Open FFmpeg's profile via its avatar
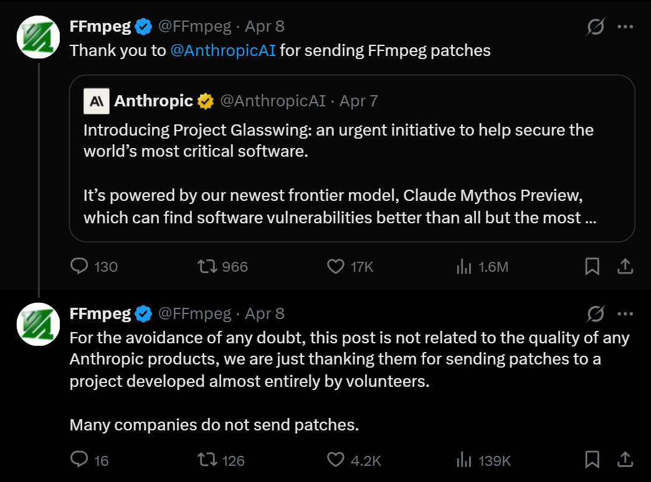 coord(38,37)
